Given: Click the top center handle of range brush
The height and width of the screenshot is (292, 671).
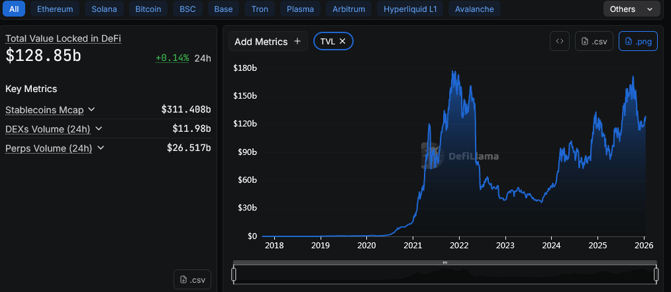Looking at the screenshot, I should (x=444, y=263).
